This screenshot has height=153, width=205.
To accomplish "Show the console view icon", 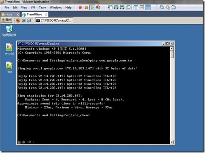I will pyautogui.click(x=148, y=7).
